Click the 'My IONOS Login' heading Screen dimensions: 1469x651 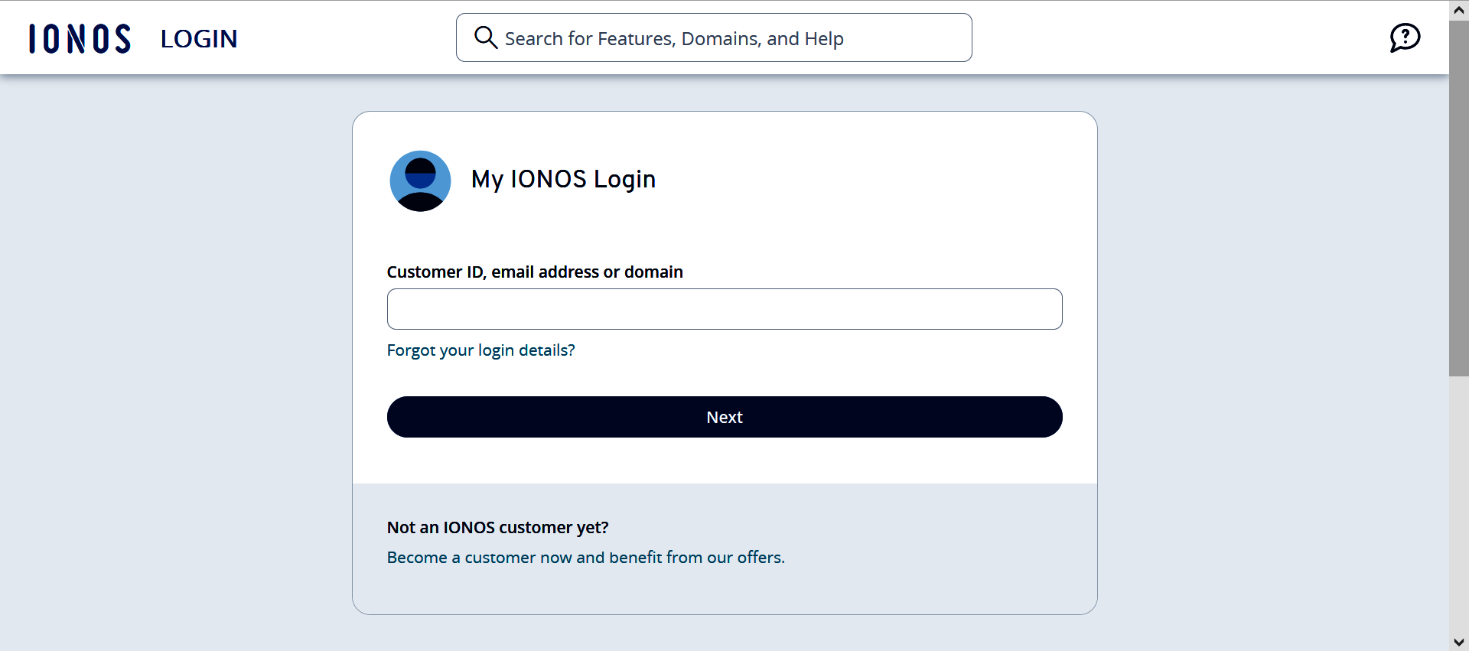pyautogui.click(x=563, y=179)
